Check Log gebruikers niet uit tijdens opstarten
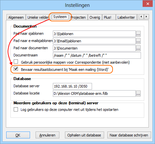This screenshot has width=155, height=144. [x=16, y=109]
